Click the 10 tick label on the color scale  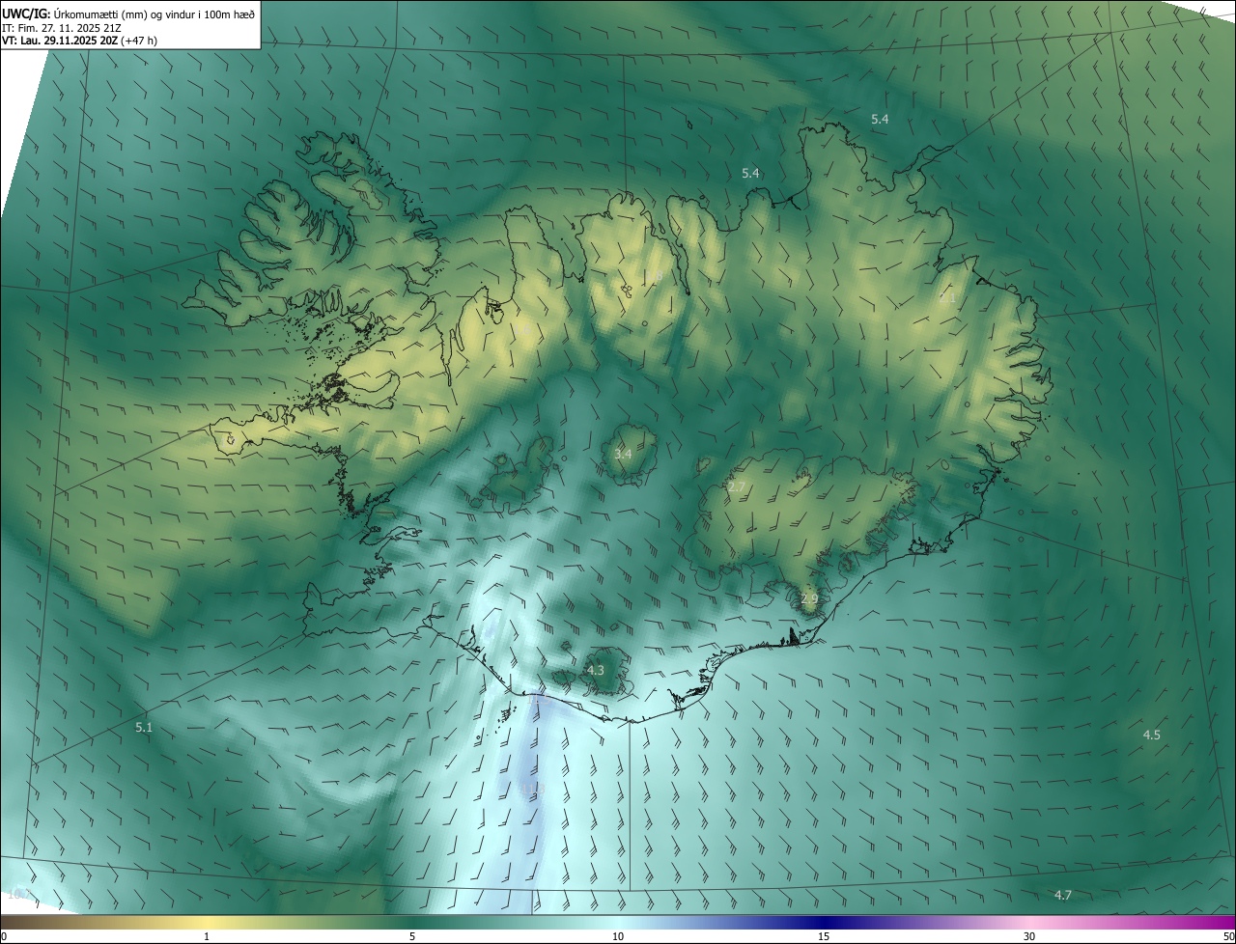[x=618, y=936]
